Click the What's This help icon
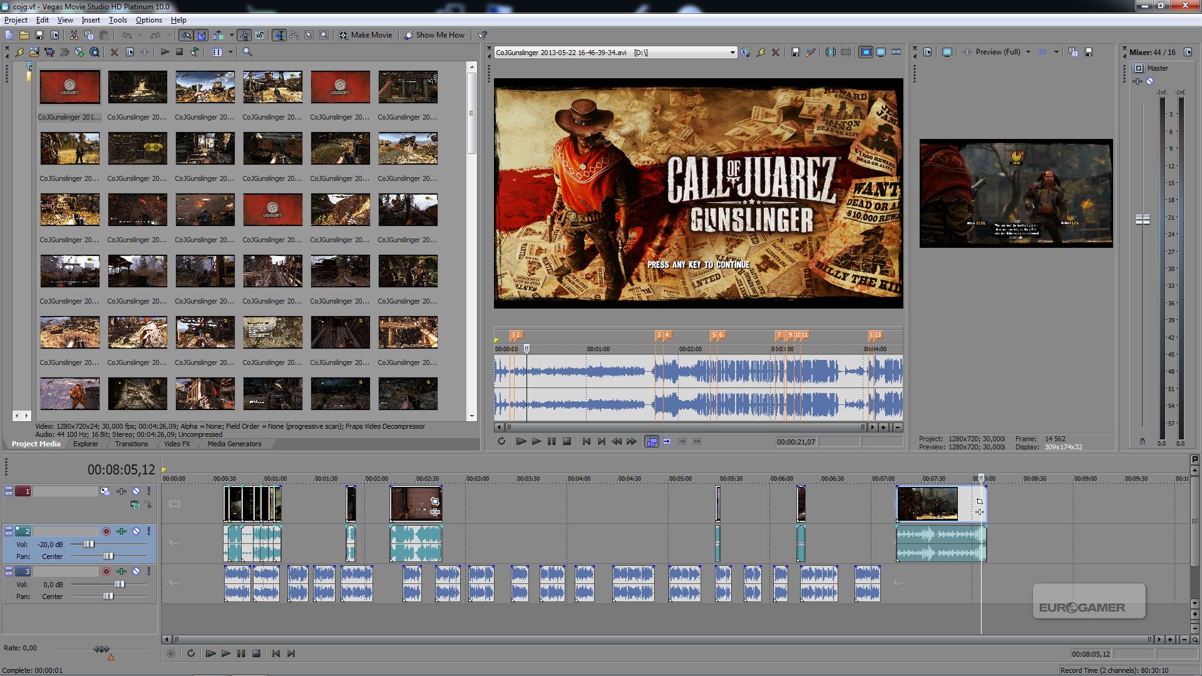Screen dimensions: 1202x676 tap(482, 35)
